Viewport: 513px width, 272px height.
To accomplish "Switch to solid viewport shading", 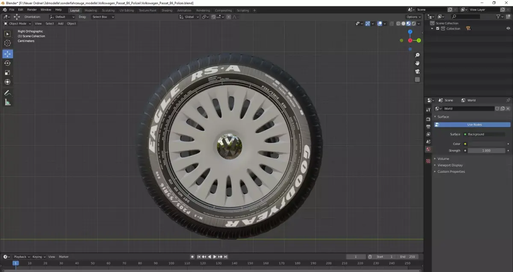I will (404, 24).
